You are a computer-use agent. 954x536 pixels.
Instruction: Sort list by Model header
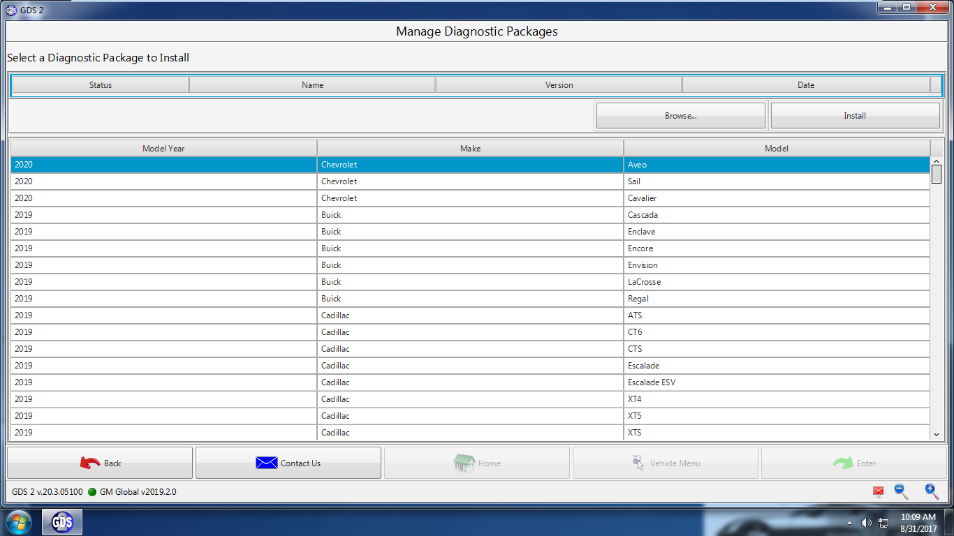(777, 148)
